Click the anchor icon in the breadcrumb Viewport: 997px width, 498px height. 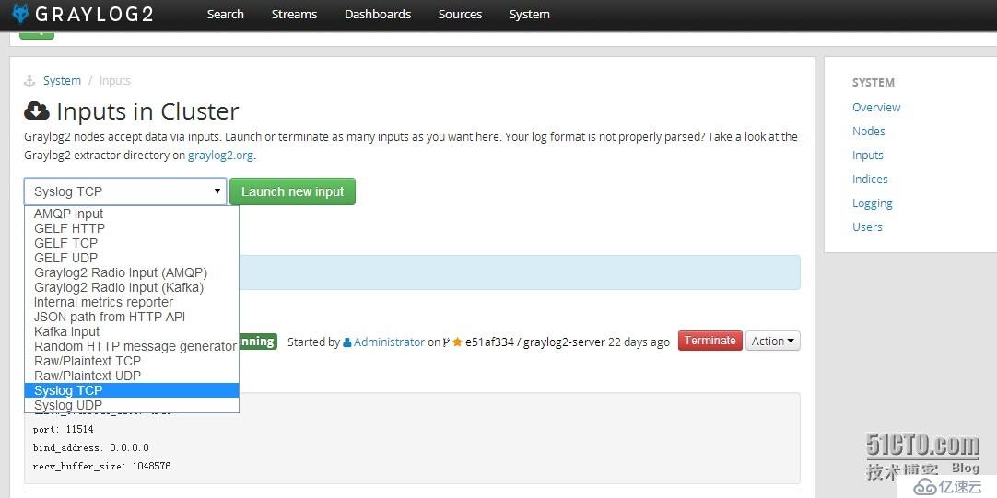[x=29, y=81]
